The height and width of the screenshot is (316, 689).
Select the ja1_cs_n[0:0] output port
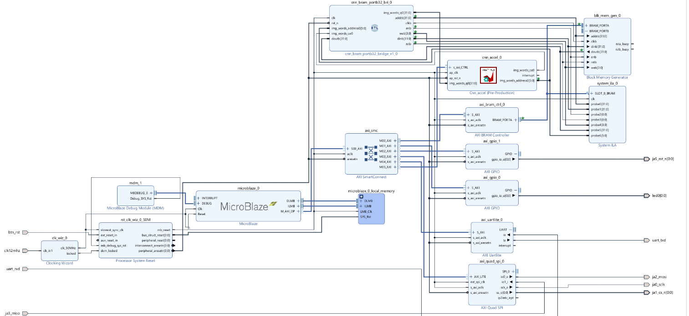point(647,292)
